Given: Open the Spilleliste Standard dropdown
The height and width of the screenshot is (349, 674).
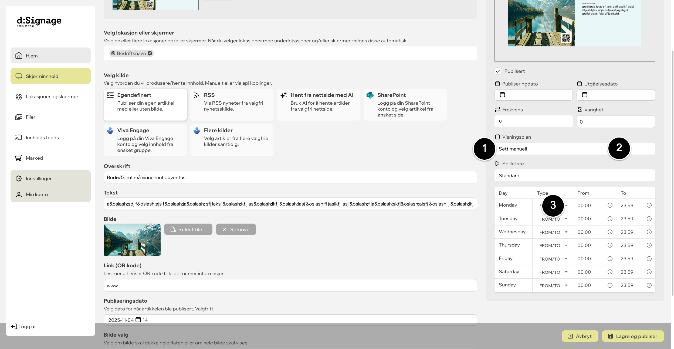Looking at the screenshot, I should pos(575,175).
